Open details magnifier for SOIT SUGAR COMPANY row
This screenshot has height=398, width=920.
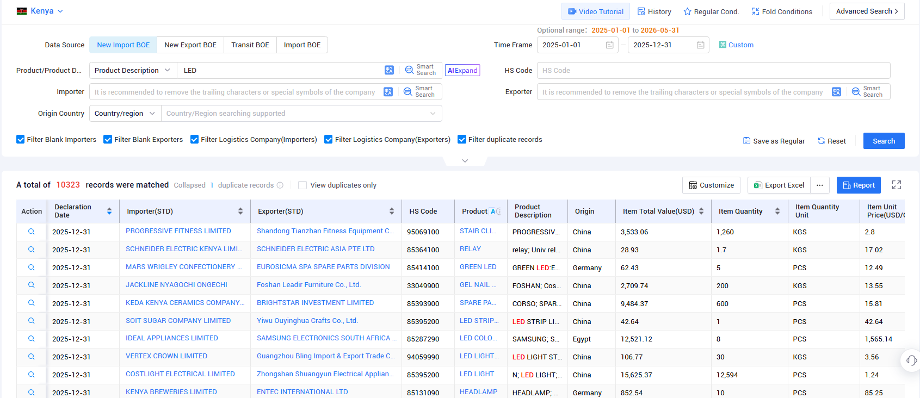(x=32, y=321)
